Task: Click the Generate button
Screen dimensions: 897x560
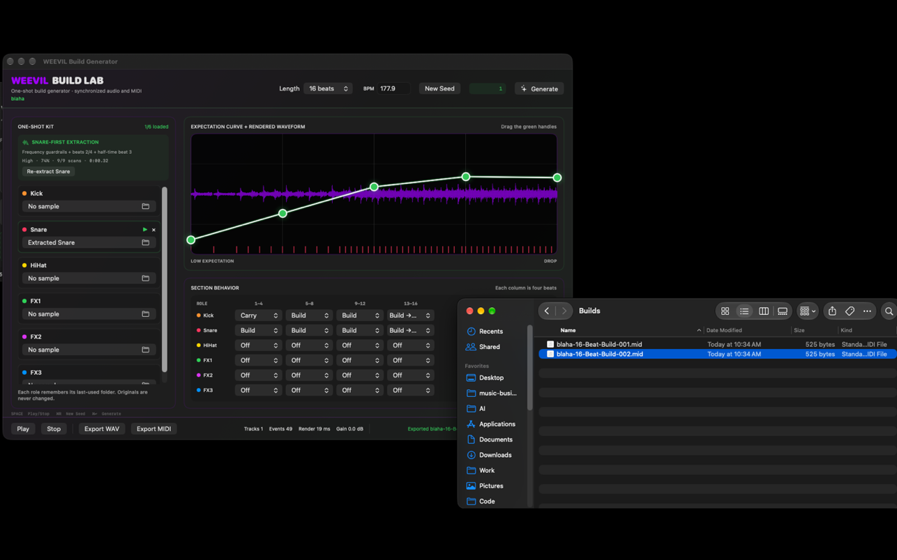Action: pyautogui.click(x=539, y=88)
